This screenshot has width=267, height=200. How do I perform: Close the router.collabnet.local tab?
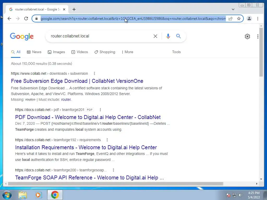pyautogui.click(x=64, y=9)
